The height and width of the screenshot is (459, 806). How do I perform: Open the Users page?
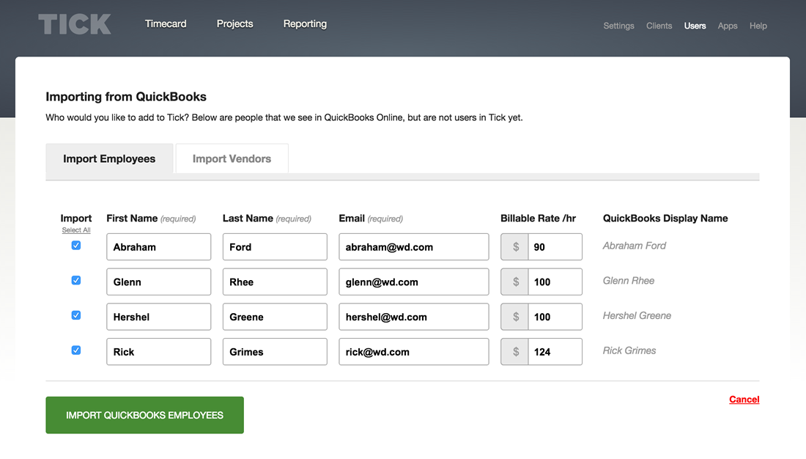coord(695,26)
